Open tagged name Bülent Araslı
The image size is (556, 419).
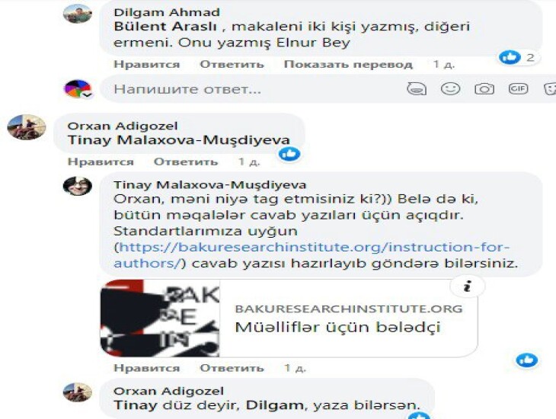pos(165,27)
